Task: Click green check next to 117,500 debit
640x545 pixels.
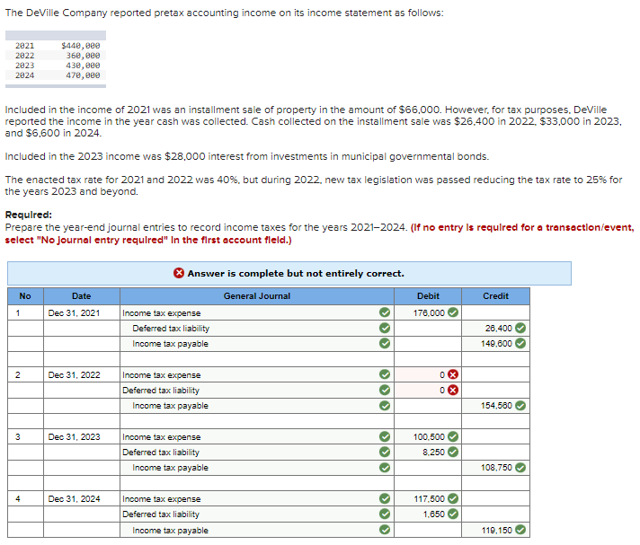Action: pyautogui.click(x=453, y=498)
